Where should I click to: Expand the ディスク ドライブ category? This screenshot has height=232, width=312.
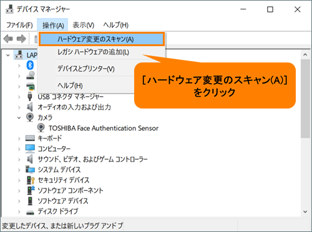click(19, 211)
